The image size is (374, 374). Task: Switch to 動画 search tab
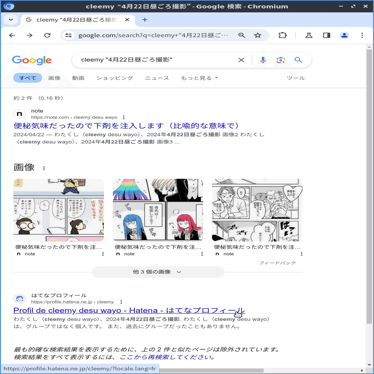[x=78, y=78]
